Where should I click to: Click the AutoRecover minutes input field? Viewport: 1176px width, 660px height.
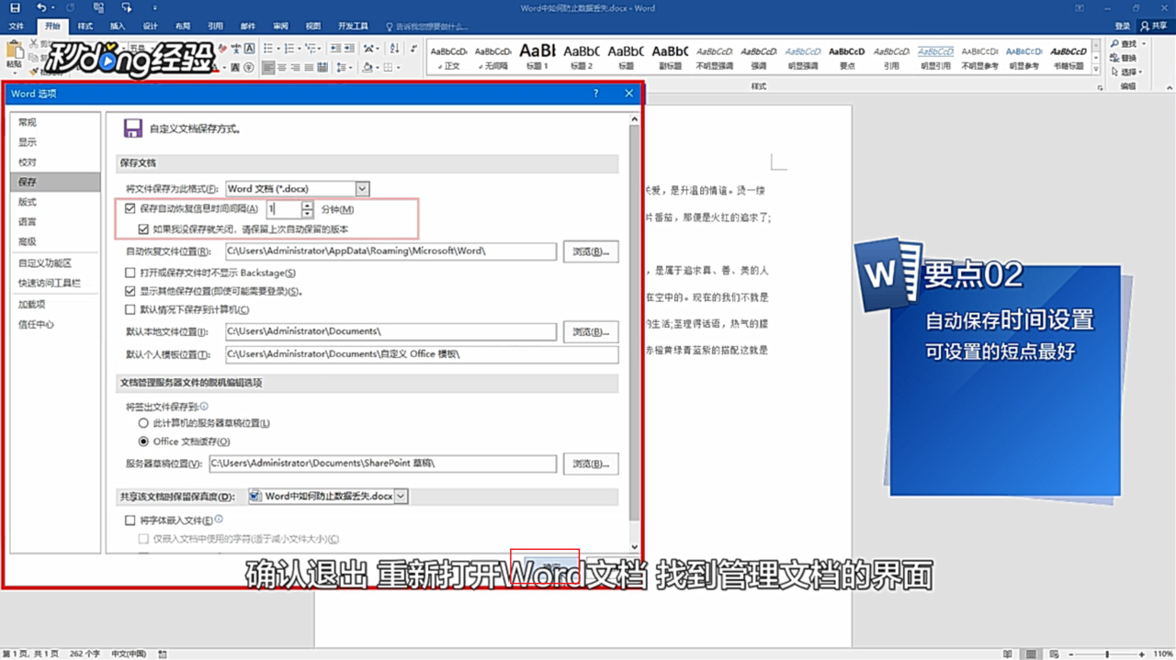point(283,209)
